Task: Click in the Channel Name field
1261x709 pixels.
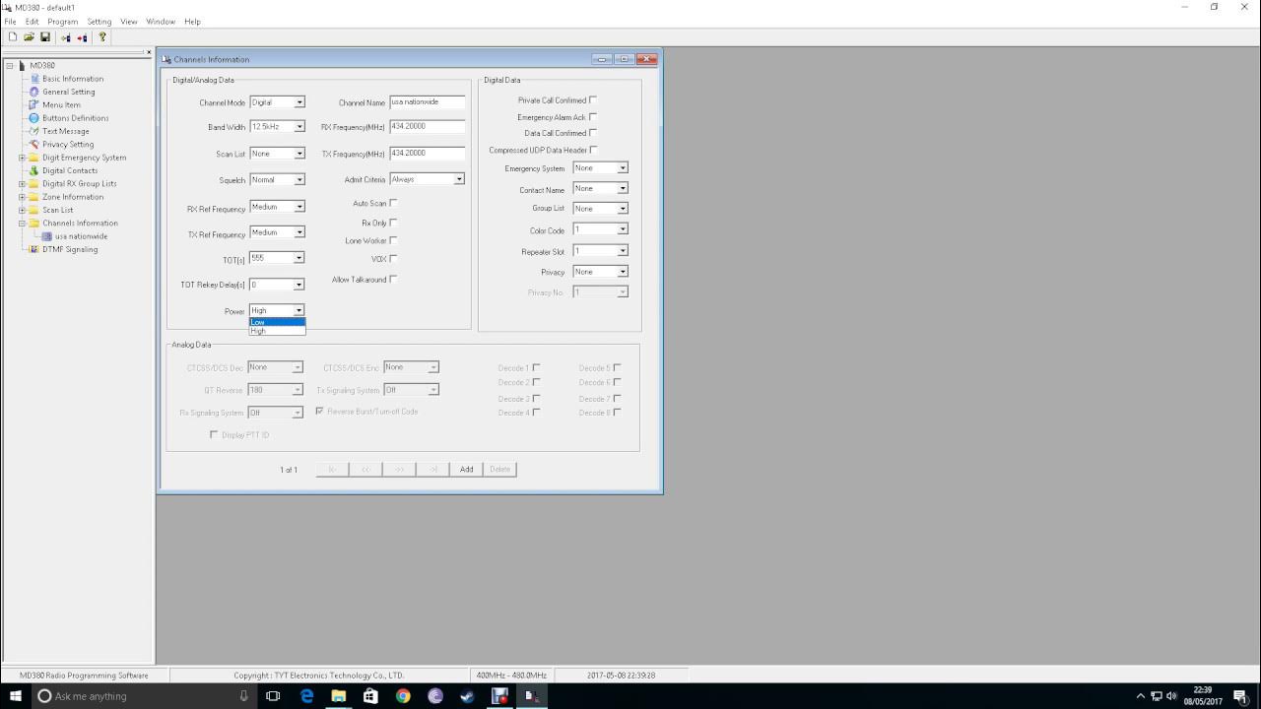Action: pyautogui.click(x=428, y=101)
